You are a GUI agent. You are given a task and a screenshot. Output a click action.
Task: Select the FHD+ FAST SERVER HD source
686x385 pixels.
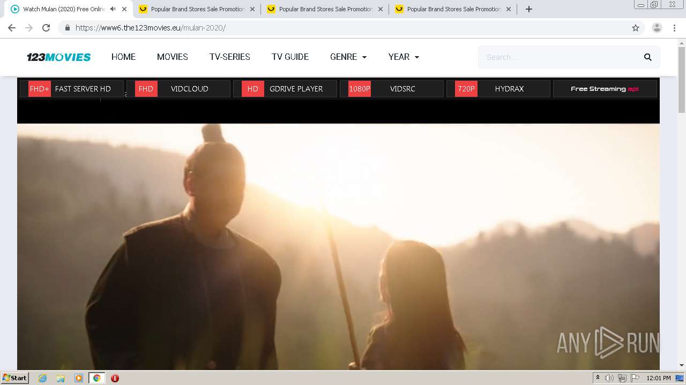coord(72,89)
